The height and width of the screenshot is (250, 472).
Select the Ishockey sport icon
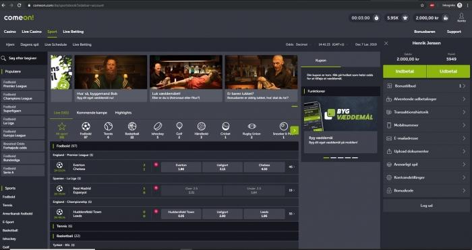point(157,126)
